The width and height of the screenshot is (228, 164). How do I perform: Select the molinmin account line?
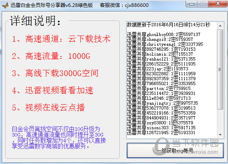click(160, 54)
